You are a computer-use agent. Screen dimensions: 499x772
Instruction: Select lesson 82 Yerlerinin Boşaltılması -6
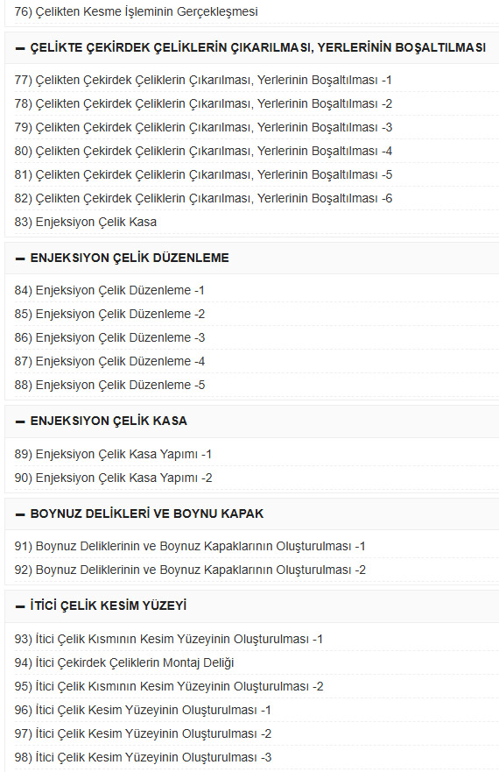[x=203, y=198]
